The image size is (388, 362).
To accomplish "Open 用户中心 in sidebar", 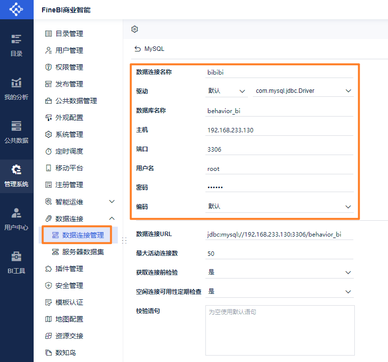I will 16,219.
